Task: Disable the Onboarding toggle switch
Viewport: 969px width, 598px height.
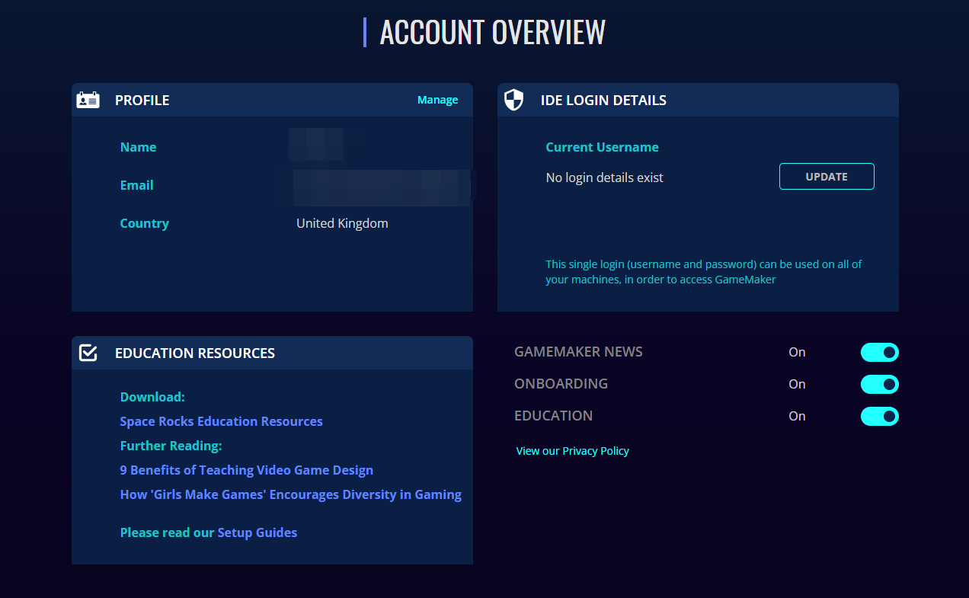Action: [879, 384]
